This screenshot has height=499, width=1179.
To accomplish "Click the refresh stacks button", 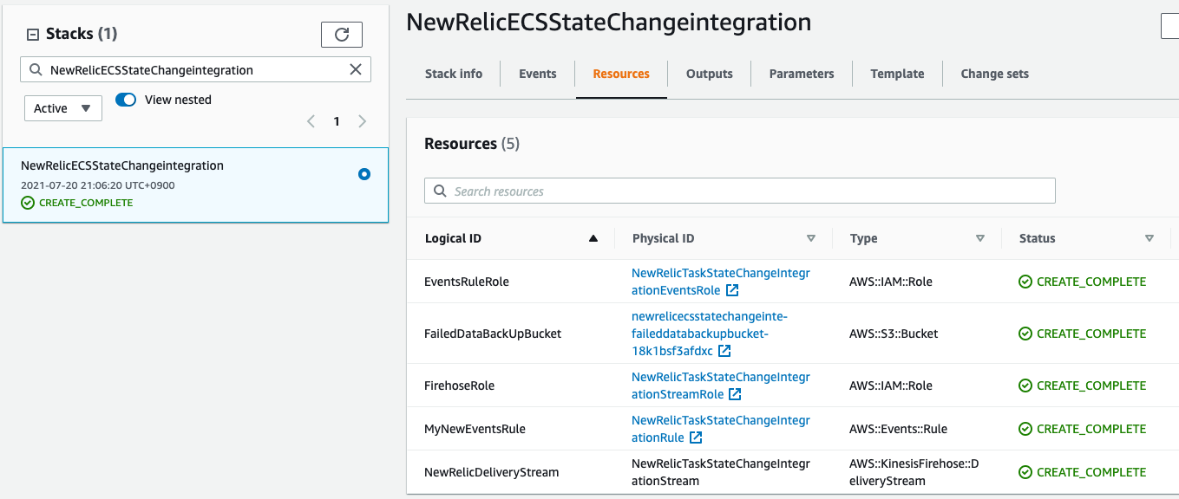I will click(342, 35).
